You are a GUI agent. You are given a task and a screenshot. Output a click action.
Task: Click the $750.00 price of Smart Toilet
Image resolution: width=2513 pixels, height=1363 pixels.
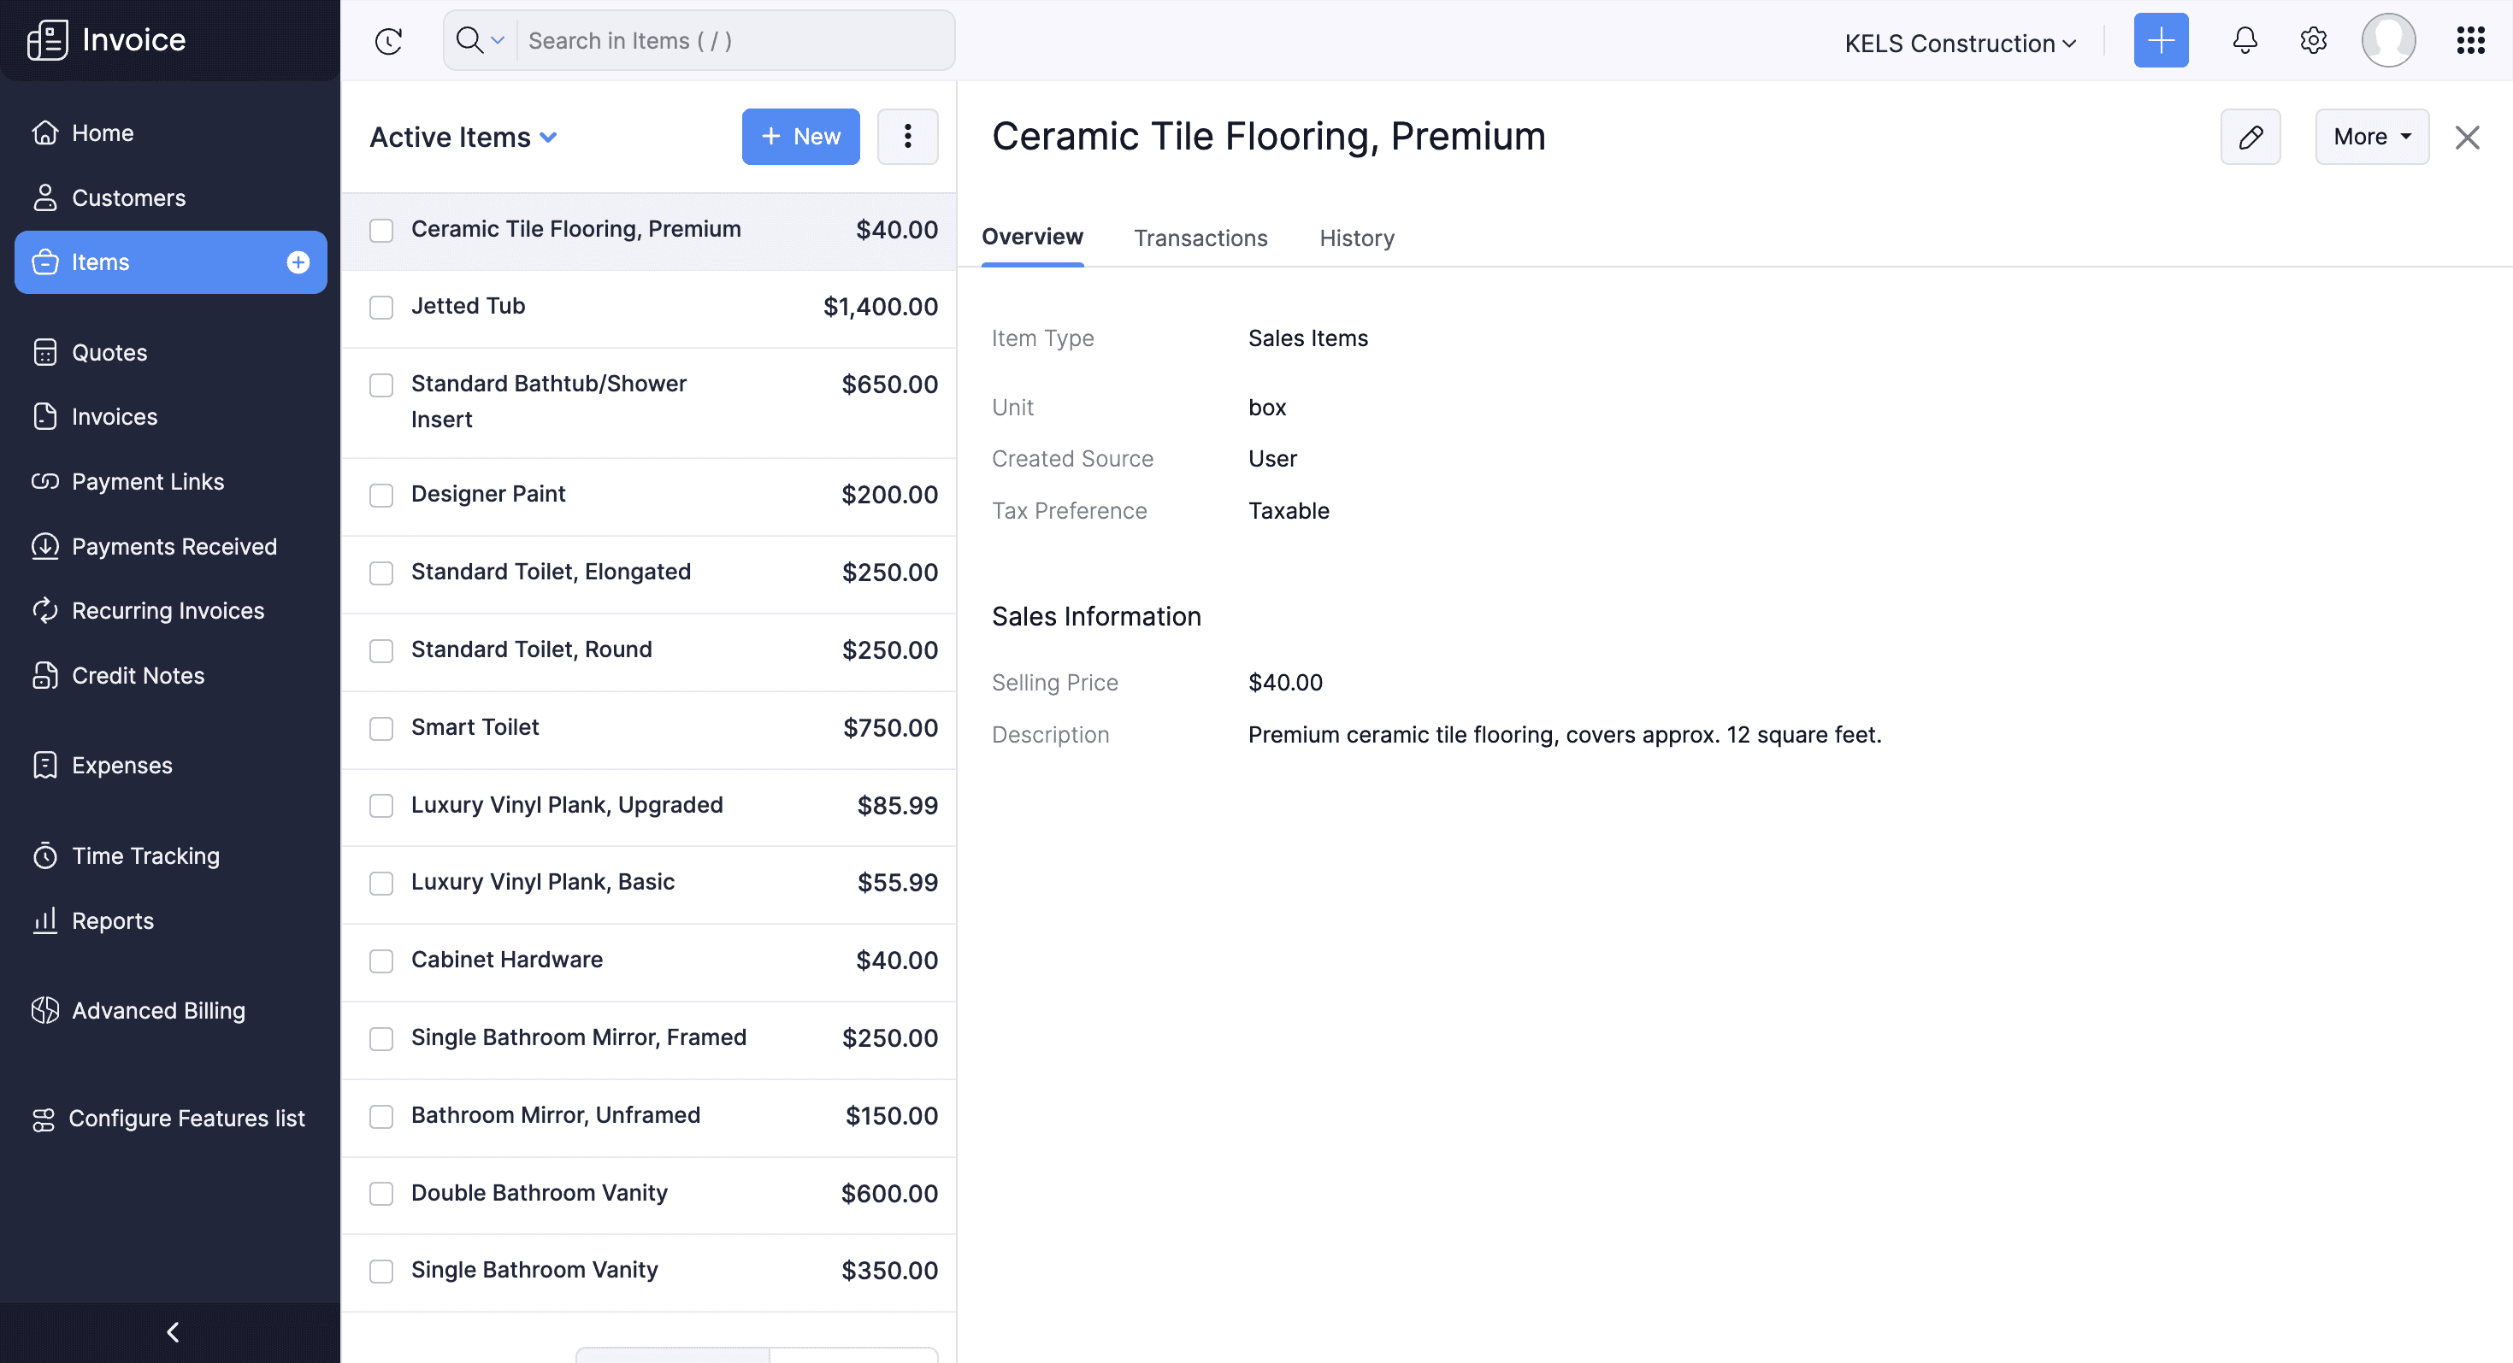tap(890, 728)
